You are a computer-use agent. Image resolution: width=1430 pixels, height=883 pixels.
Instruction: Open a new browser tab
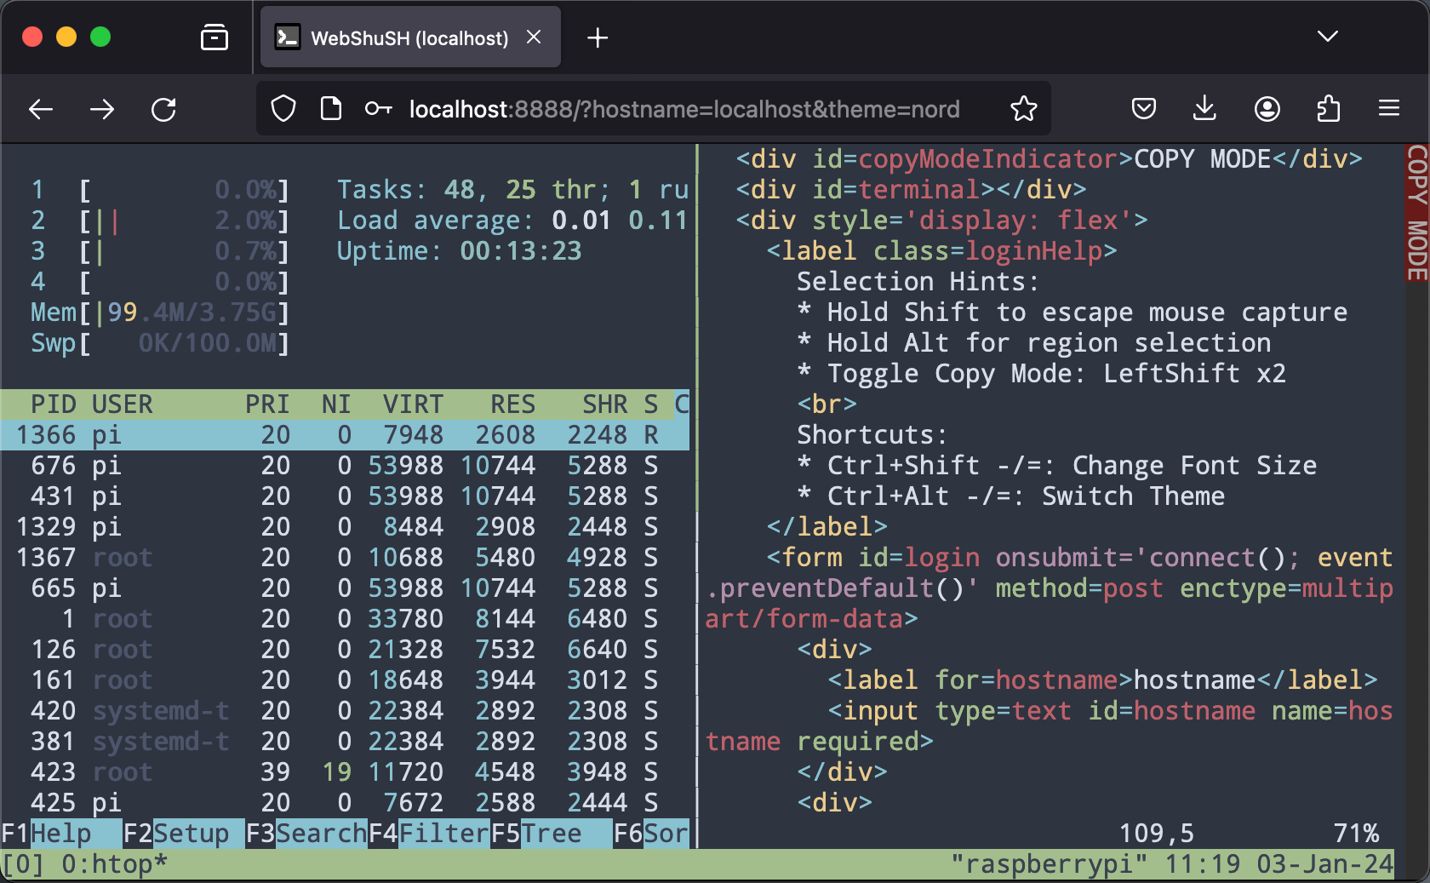598,37
